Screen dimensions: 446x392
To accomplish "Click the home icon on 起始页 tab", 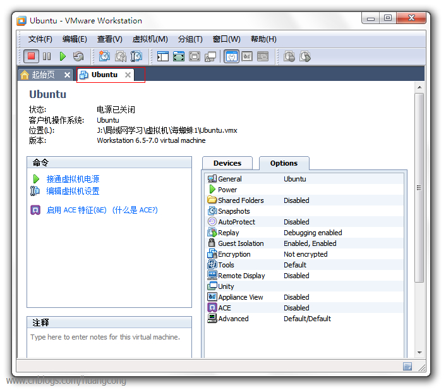I will [x=25, y=75].
